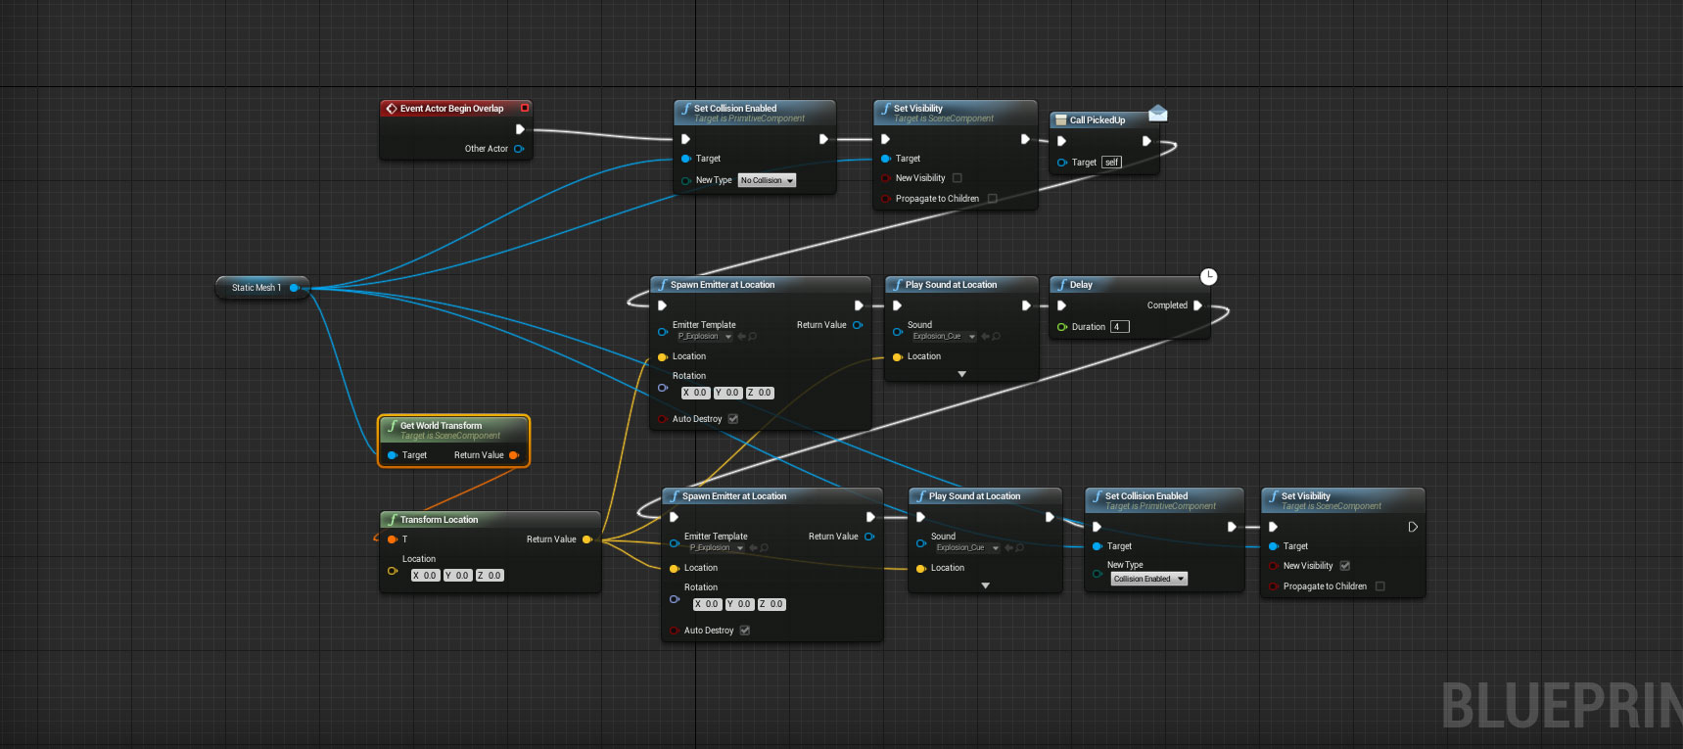Open P_Explosion dropdown on upper Spawn Emitter
This screenshot has width=1683, height=749.
point(703,337)
